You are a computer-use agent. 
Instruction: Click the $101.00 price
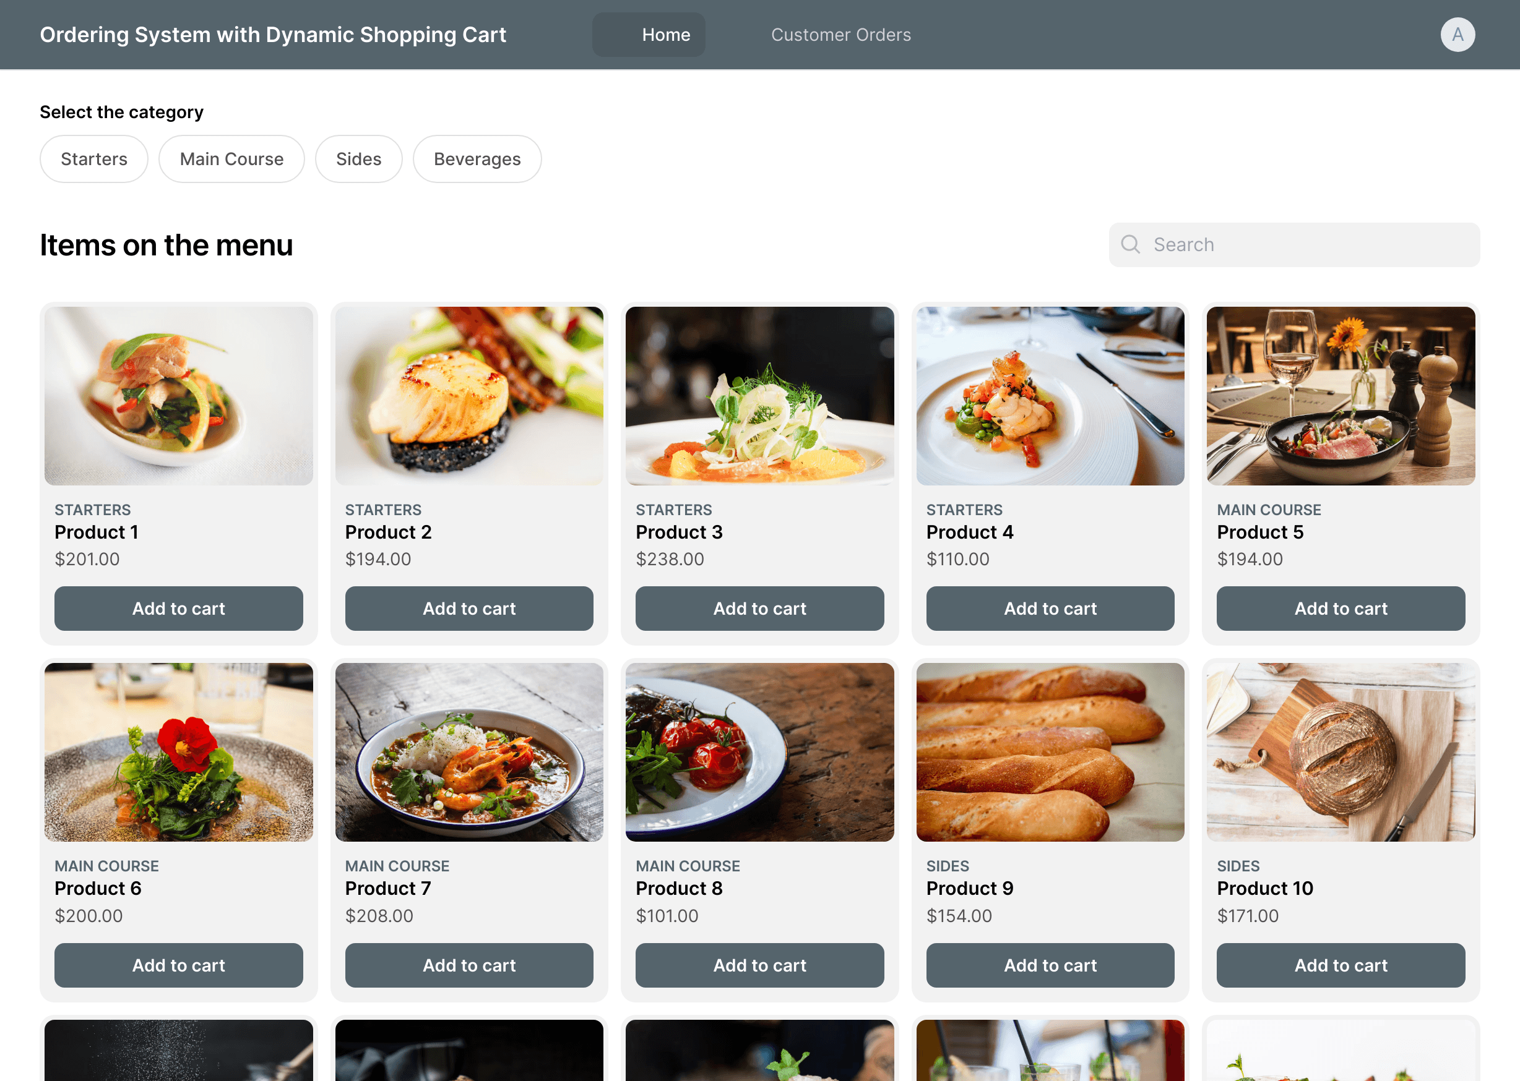point(667,916)
